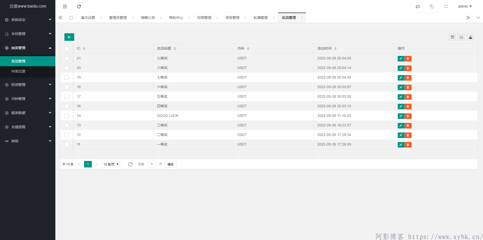Switch to the 轮播管理 tab

[261, 18]
